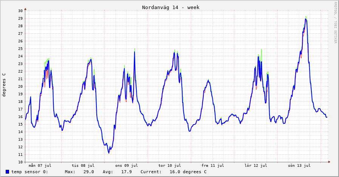Click the 'ons 09 jul' date label
Screen dimensions: 339x177
coord(127,166)
